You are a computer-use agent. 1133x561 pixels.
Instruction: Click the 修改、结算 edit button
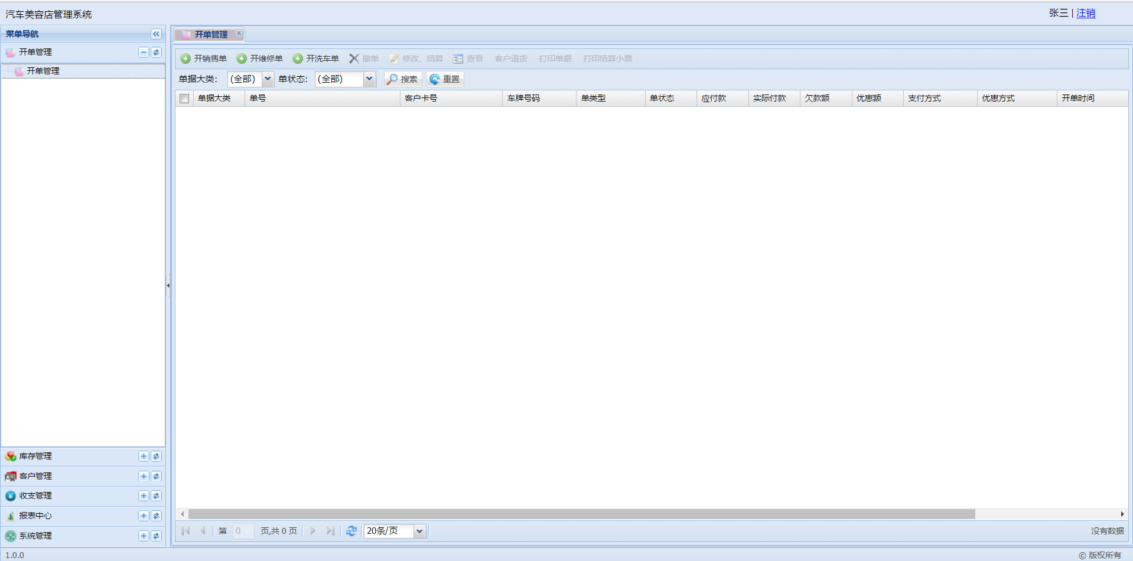[415, 58]
